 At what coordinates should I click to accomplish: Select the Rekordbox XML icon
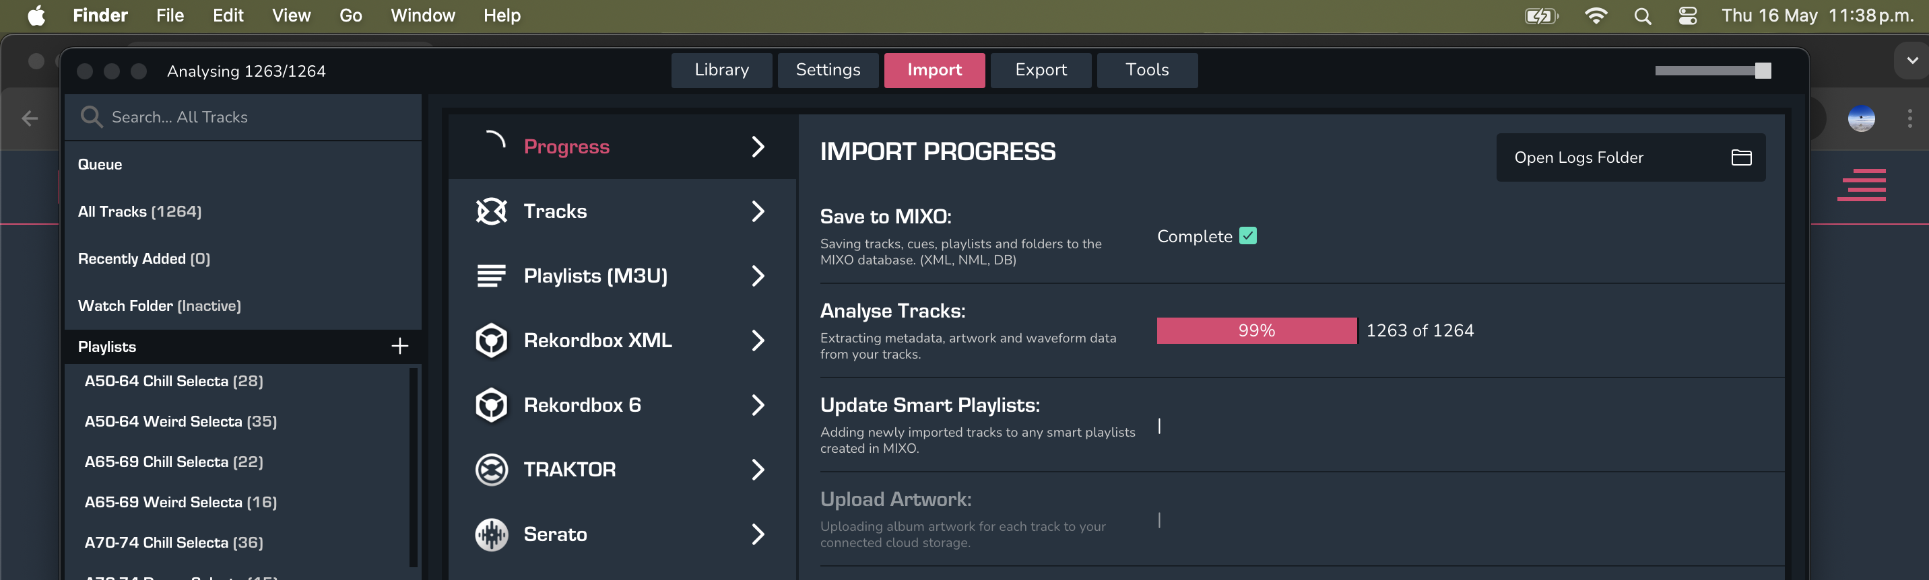click(491, 340)
